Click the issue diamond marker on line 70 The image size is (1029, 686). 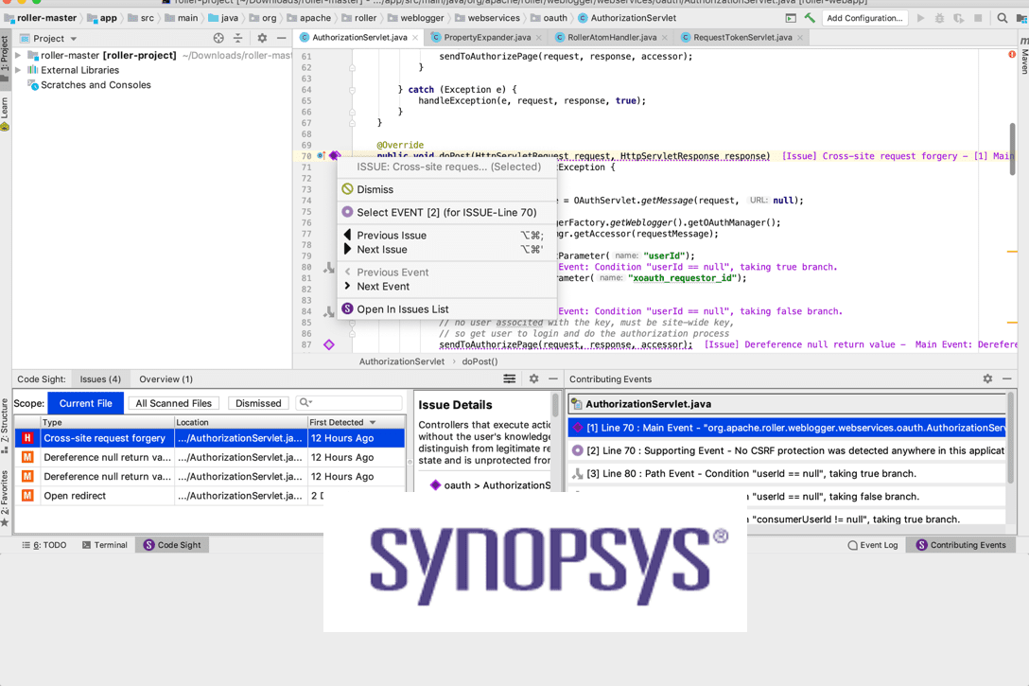pos(334,155)
